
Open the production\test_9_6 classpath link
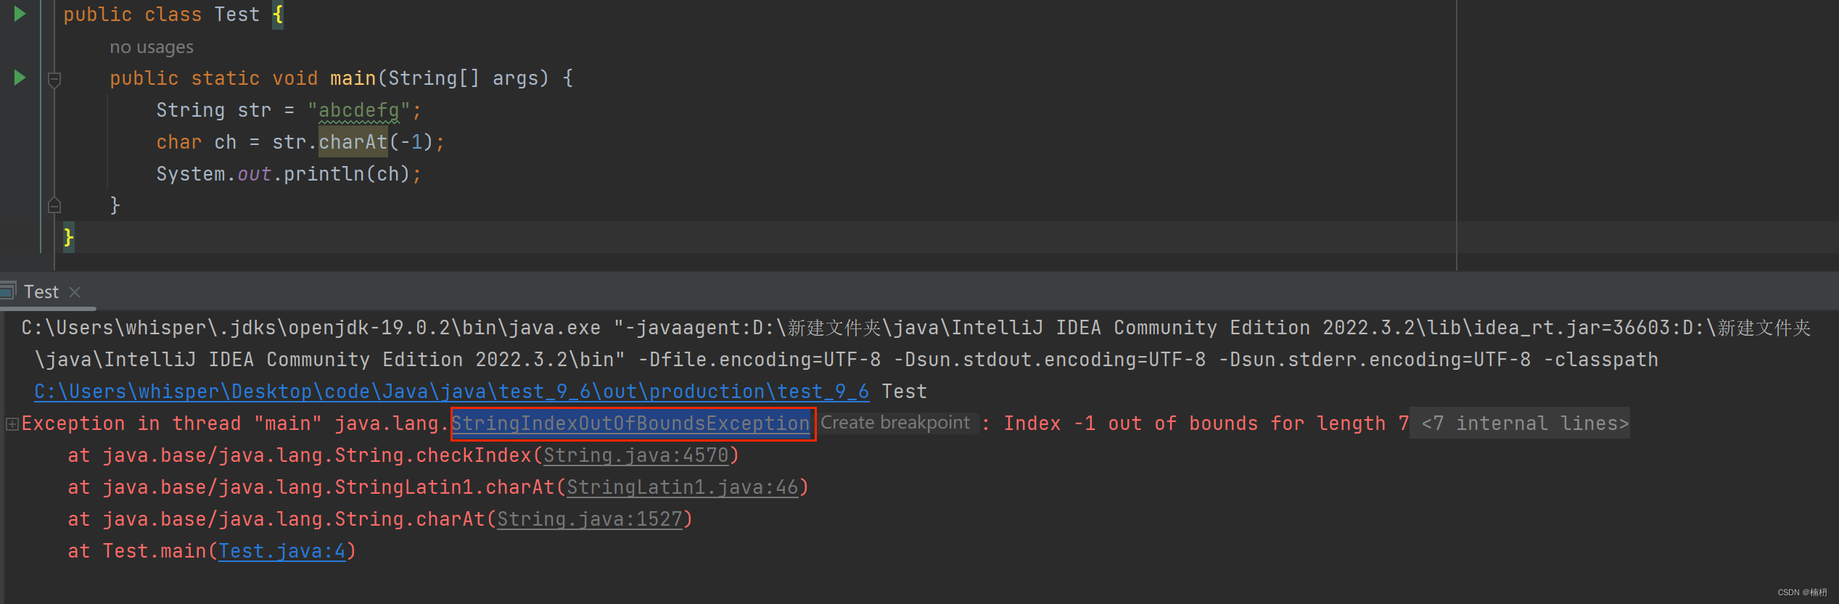coord(451,392)
